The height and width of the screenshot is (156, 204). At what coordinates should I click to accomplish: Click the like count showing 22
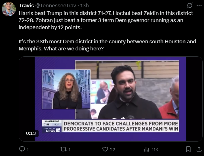pyautogui.click(x=113, y=150)
